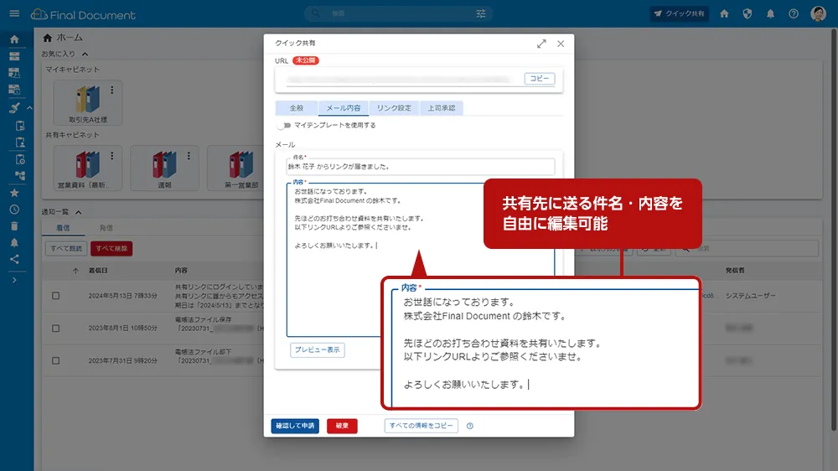Image resolution: width=838 pixels, height=471 pixels.
Task: Expand the left sidebar with chevron
Action: pos(14,280)
